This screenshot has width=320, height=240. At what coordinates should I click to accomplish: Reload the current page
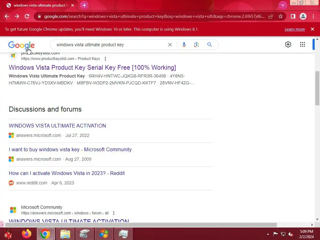(27, 16)
